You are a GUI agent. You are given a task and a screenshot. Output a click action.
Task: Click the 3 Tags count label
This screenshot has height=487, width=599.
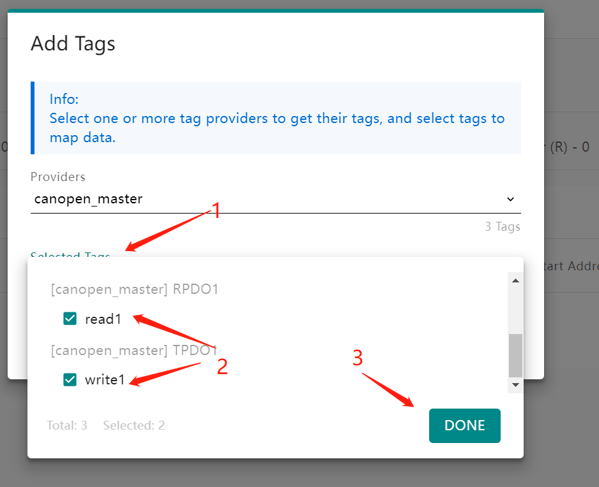pyautogui.click(x=504, y=226)
